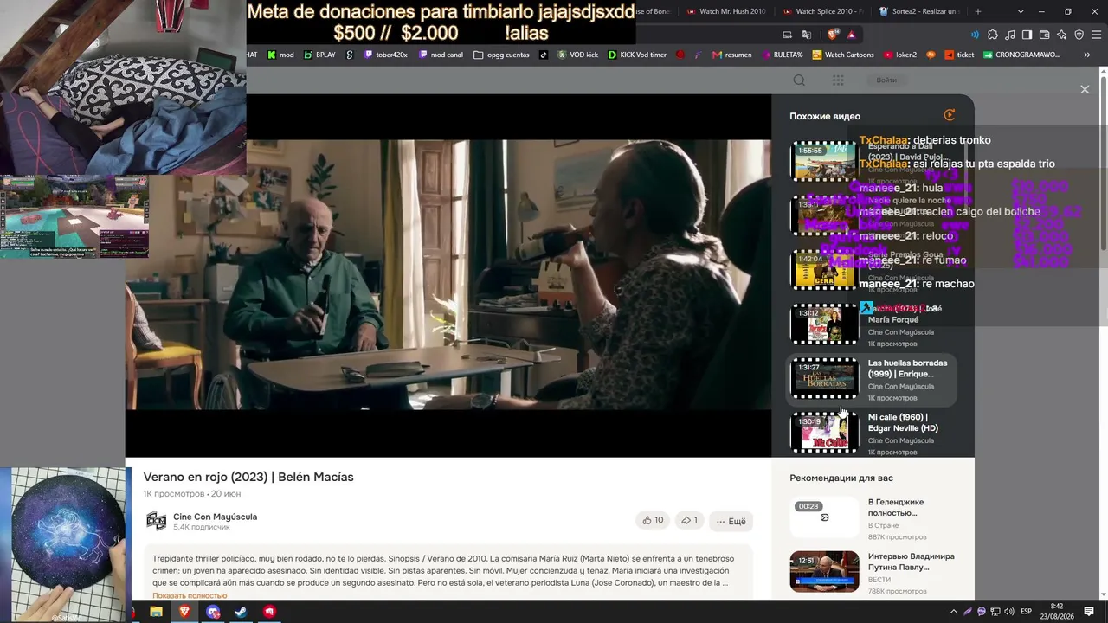Like the video with the thumbs-up button
This screenshot has height=623, width=1108.
tap(653, 521)
